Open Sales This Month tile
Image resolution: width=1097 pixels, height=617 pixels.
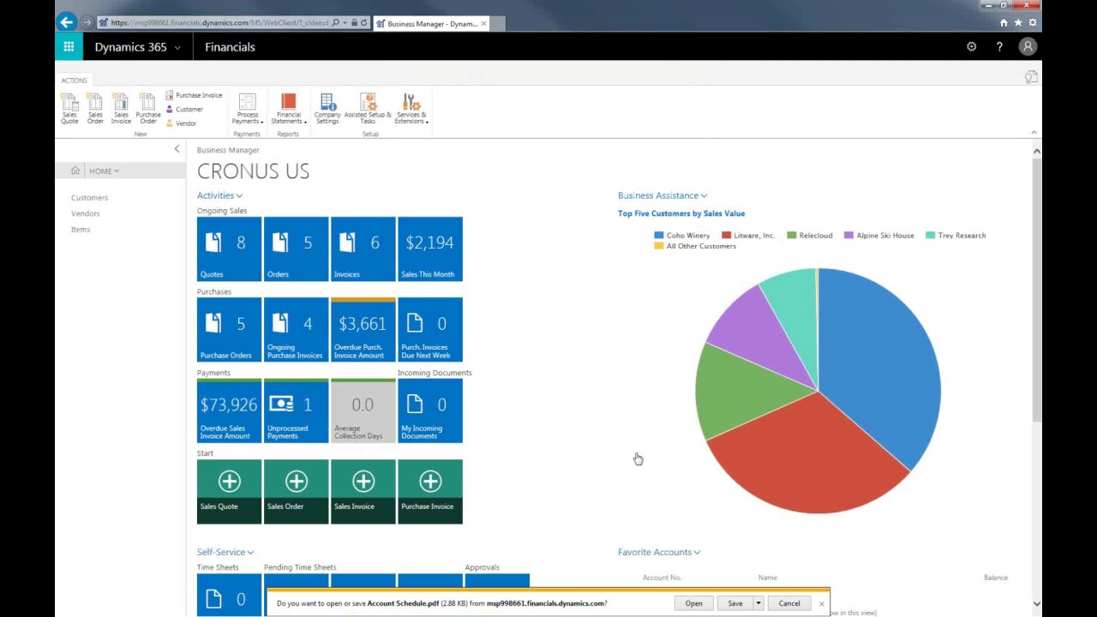click(x=429, y=249)
